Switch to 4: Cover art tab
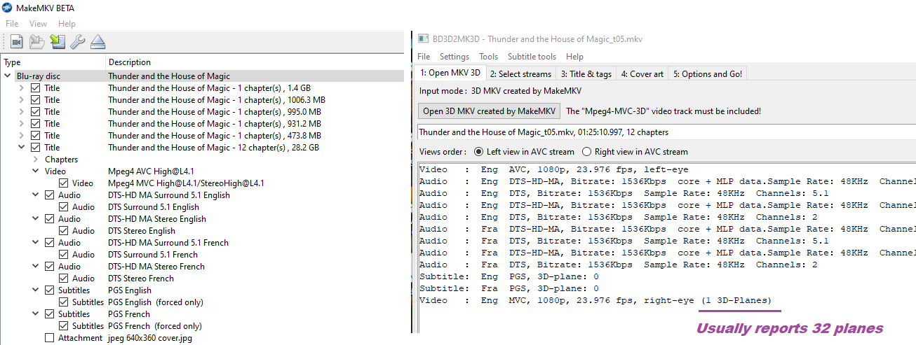Viewport: 916px width, 345px height. [642, 74]
